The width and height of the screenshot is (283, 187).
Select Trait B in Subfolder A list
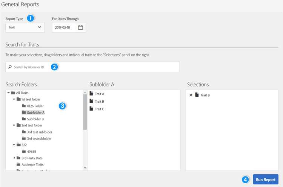coord(99,102)
